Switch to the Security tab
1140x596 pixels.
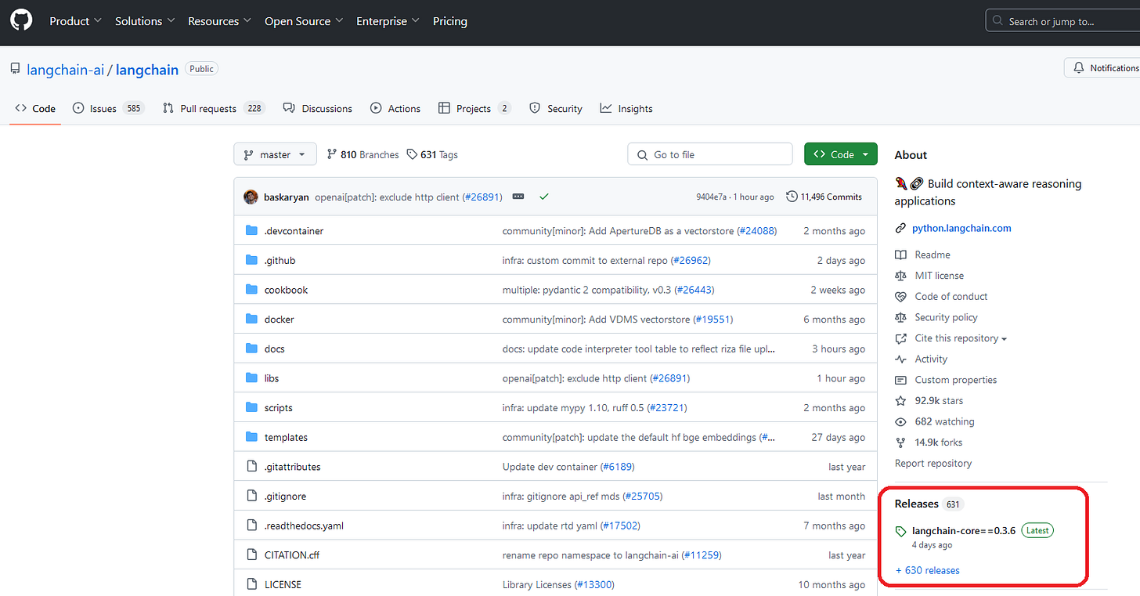click(556, 109)
